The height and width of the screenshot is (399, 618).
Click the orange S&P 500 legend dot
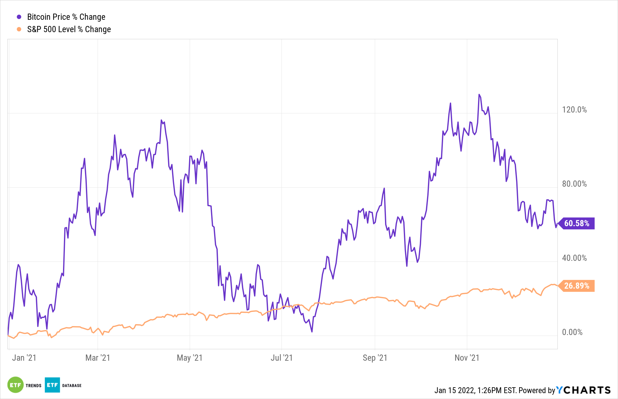click(19, 29)
